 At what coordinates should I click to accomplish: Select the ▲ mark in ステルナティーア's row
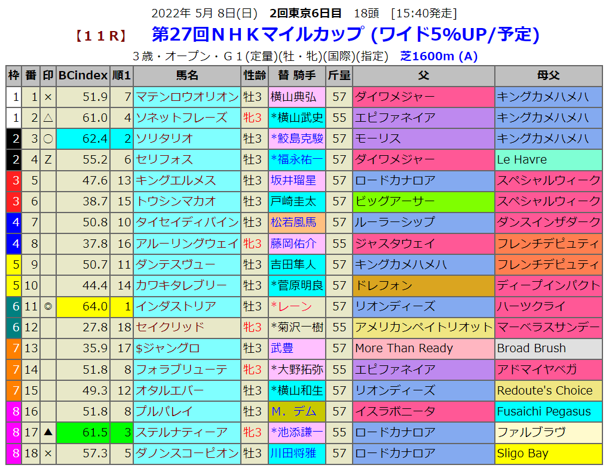48,432
